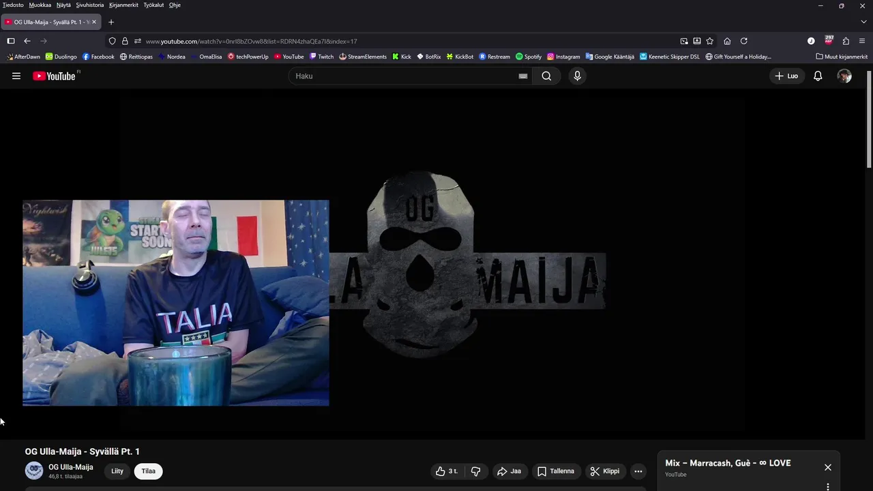Screen dimensions: 873x491
Task: Share the video with Jaa
Action: (x=509, y=471)
